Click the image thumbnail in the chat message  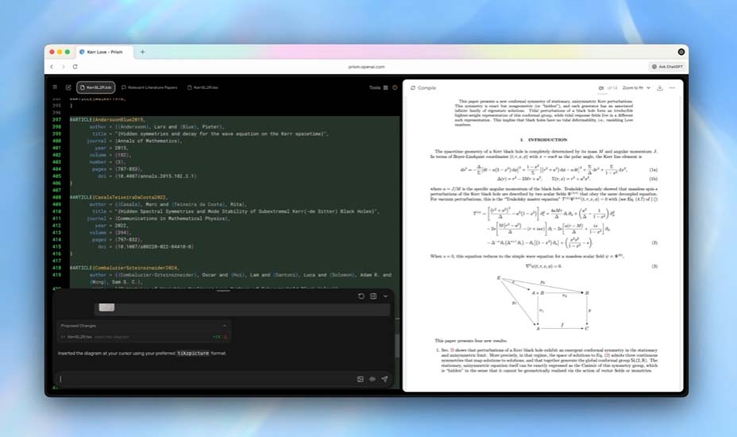coord(106,307)
